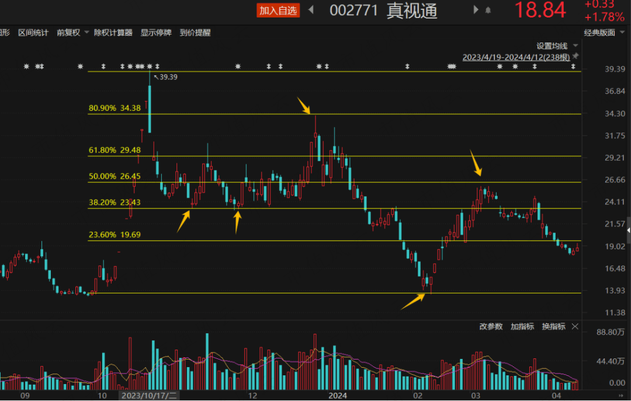
Task: Click the pin icon beside date range
Action: point(575,57)
